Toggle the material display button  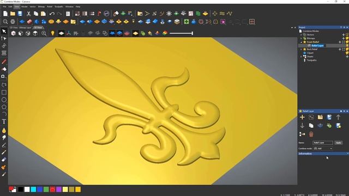tap(136, 33)
